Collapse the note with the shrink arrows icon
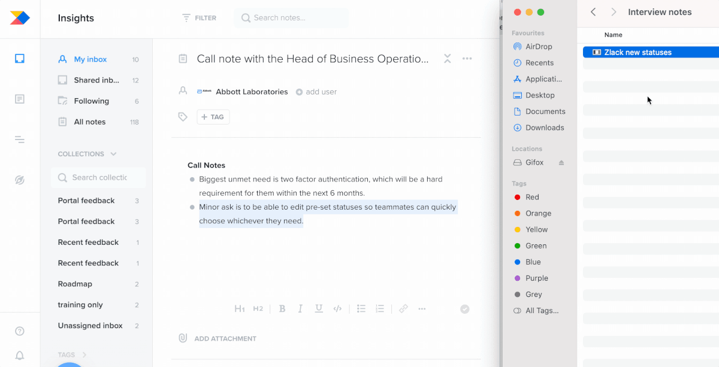Image resolution: width=719 pixels, height=367 pixels. [447, 59]
